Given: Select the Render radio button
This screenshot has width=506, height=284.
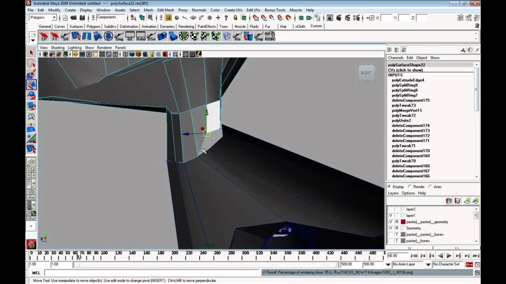Looking at the screenshot, I should 410,186.
